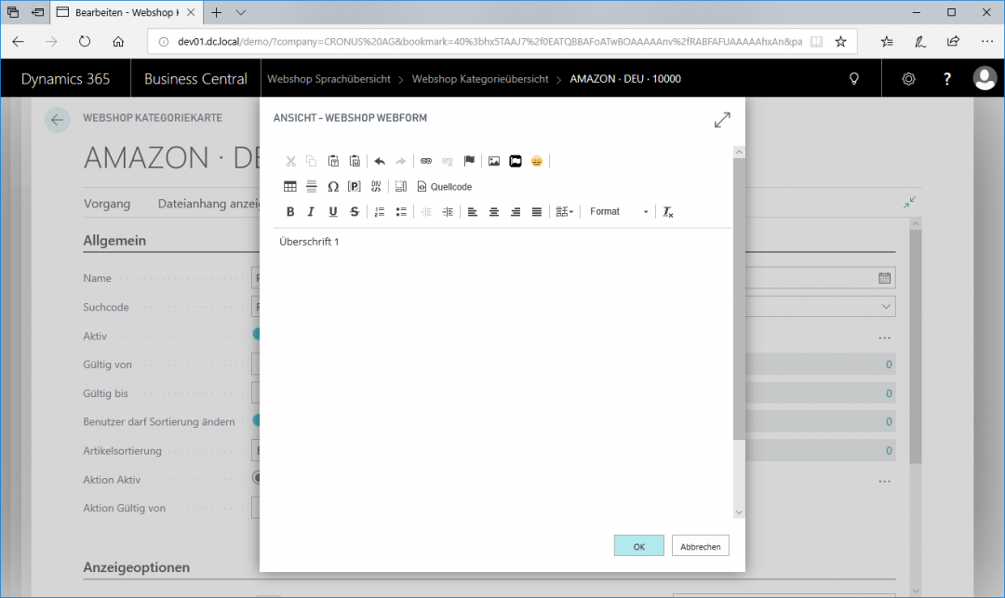The height and width of the screenshot is (598, 1005).
Task: Click the browser reload button
Action: pos(85,42)
